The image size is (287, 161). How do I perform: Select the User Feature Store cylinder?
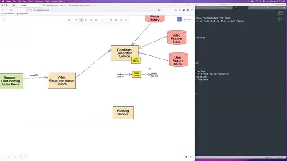[x=178, y=59]
